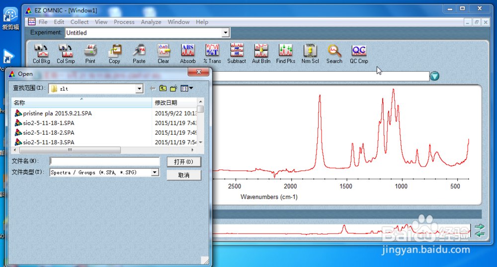Click the green arrows icon beside overview strip
This screenshot has width=497, height=267.
click(x=480, y=231)
